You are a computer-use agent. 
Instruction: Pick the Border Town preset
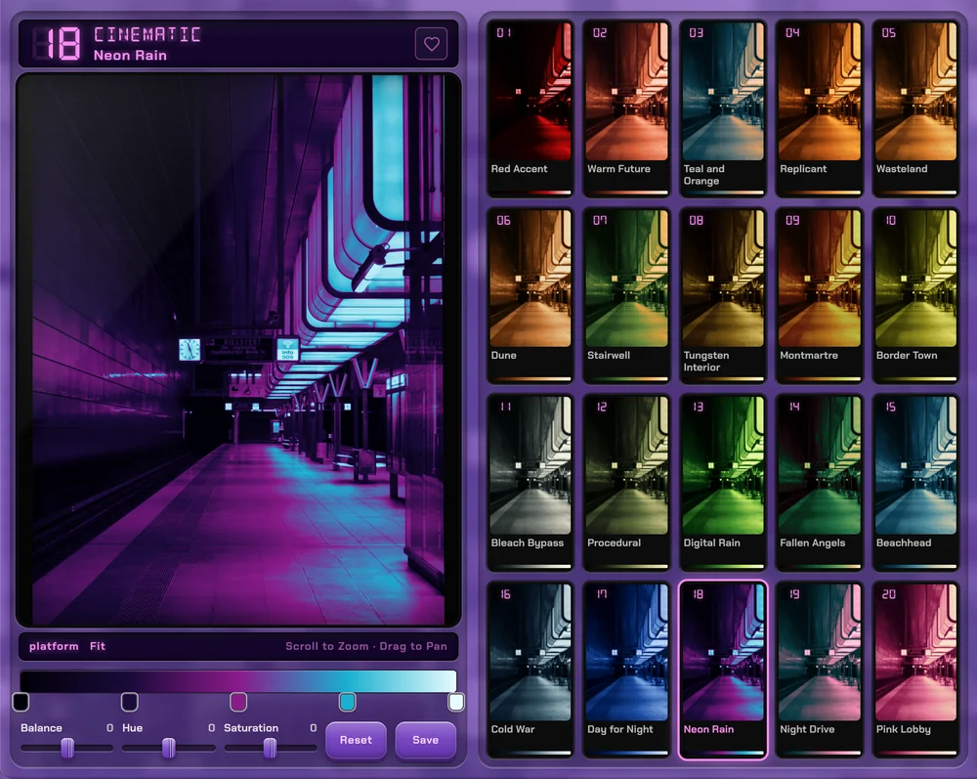[915, 295]
